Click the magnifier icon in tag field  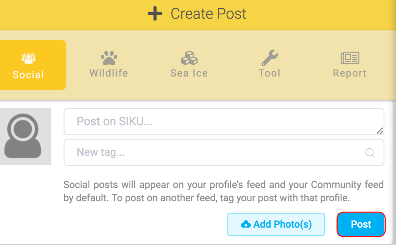370,153
